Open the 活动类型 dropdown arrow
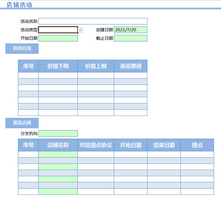This screenshot has width=221, height=199. pos(80,30)
